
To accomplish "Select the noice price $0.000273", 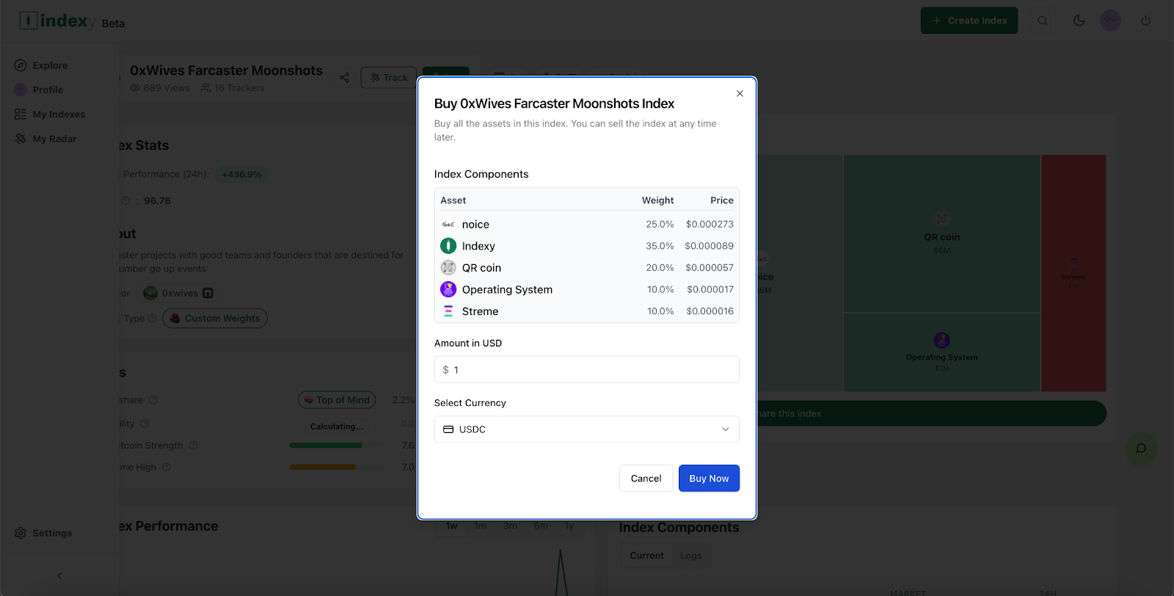I will click(x=710, y=225).
